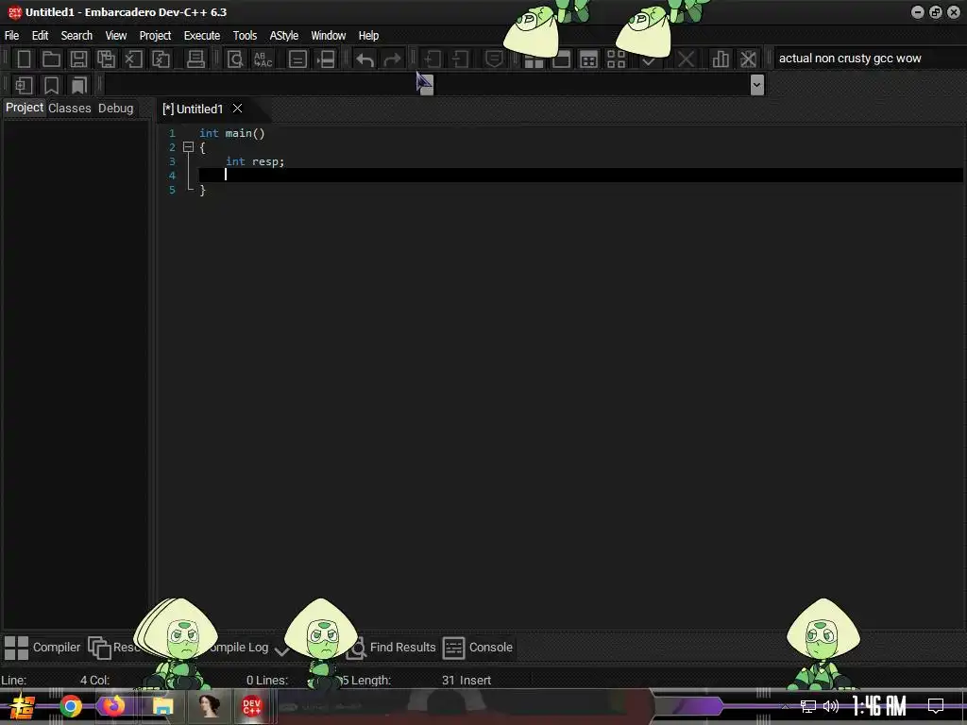Open the Tools menu

[245, 36]
